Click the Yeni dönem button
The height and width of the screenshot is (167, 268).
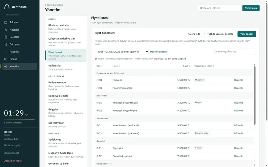(x=247, y=34)
